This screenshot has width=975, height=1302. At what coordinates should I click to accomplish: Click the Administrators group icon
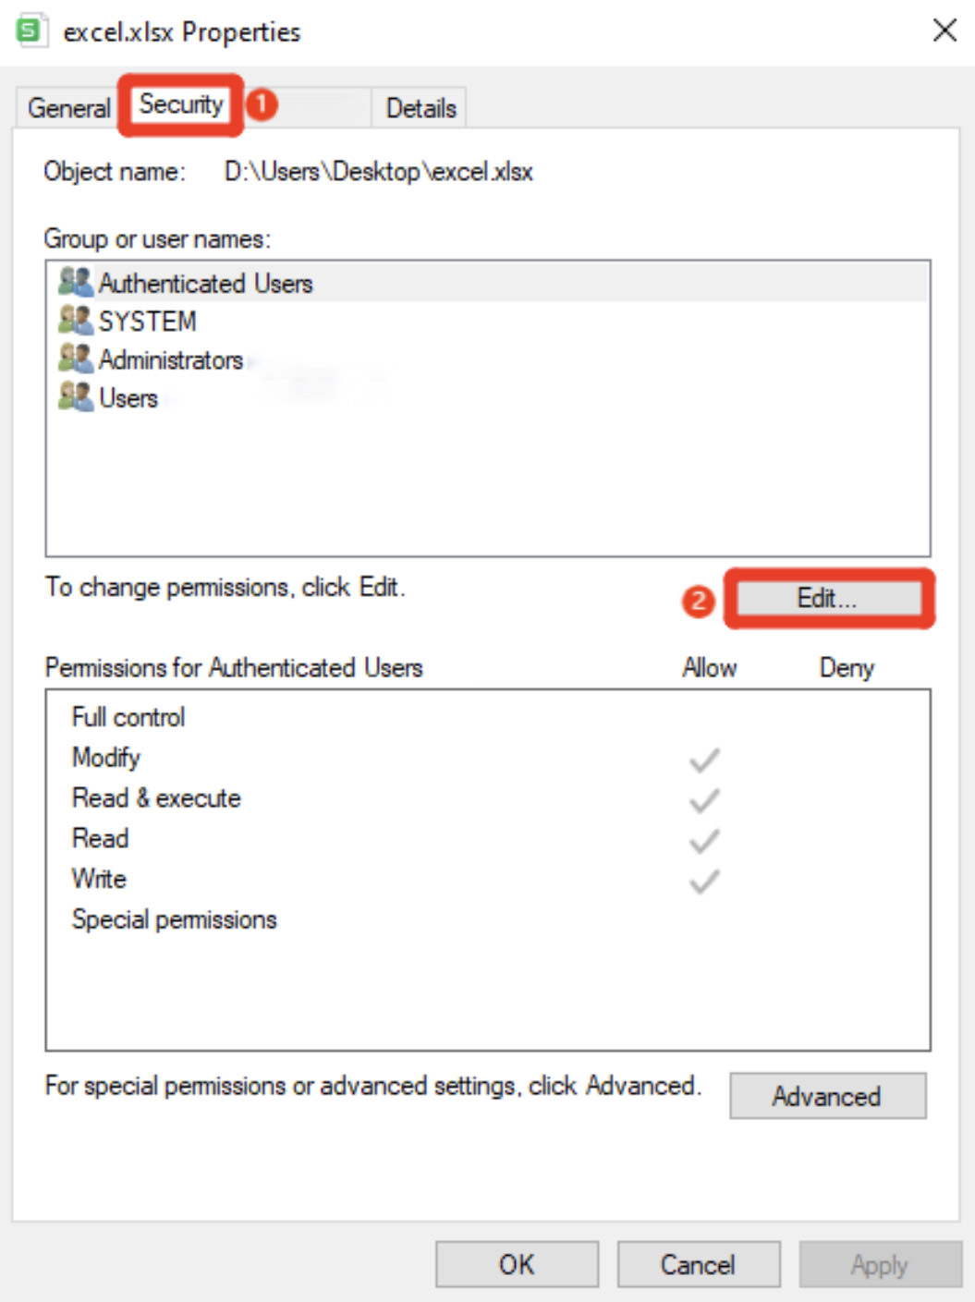pos(77,359)
